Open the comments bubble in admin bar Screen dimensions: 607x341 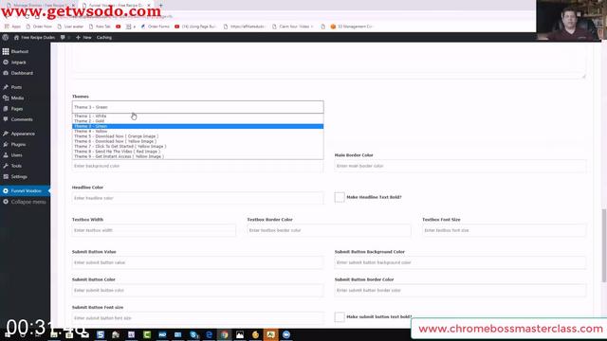tap(63, 38)
